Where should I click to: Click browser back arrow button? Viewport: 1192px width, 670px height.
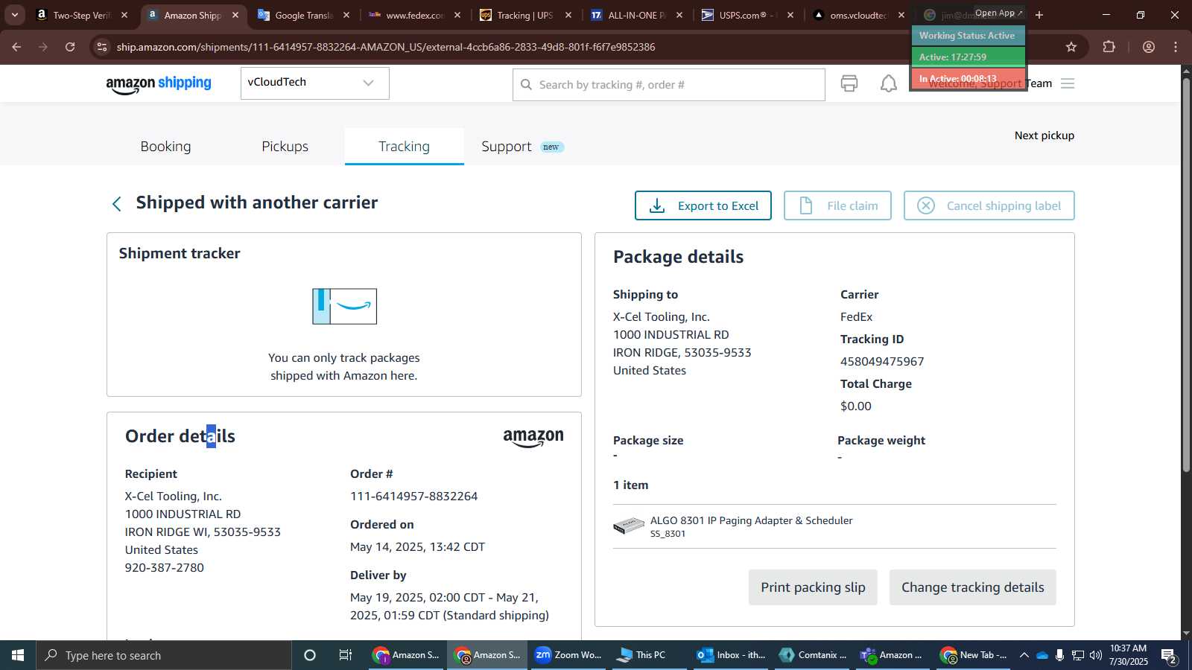tap(16, 47)
